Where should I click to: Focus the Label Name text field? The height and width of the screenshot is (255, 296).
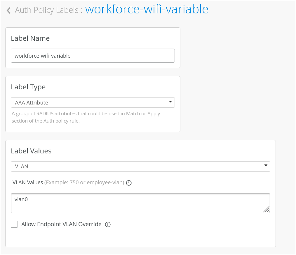coord(93,56)
